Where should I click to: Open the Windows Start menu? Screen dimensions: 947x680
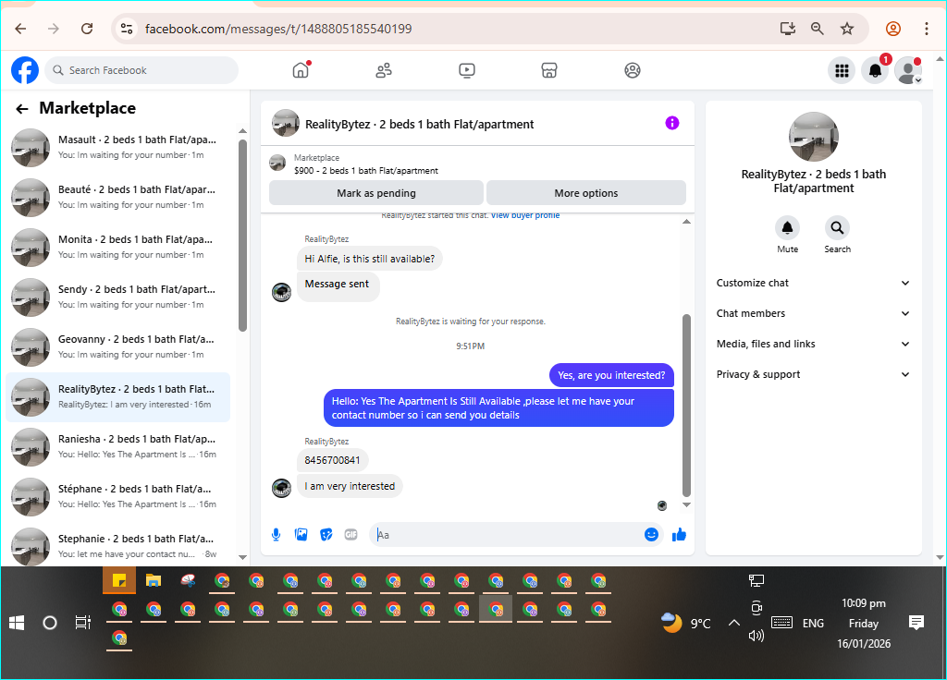click(x=17, y=623)
